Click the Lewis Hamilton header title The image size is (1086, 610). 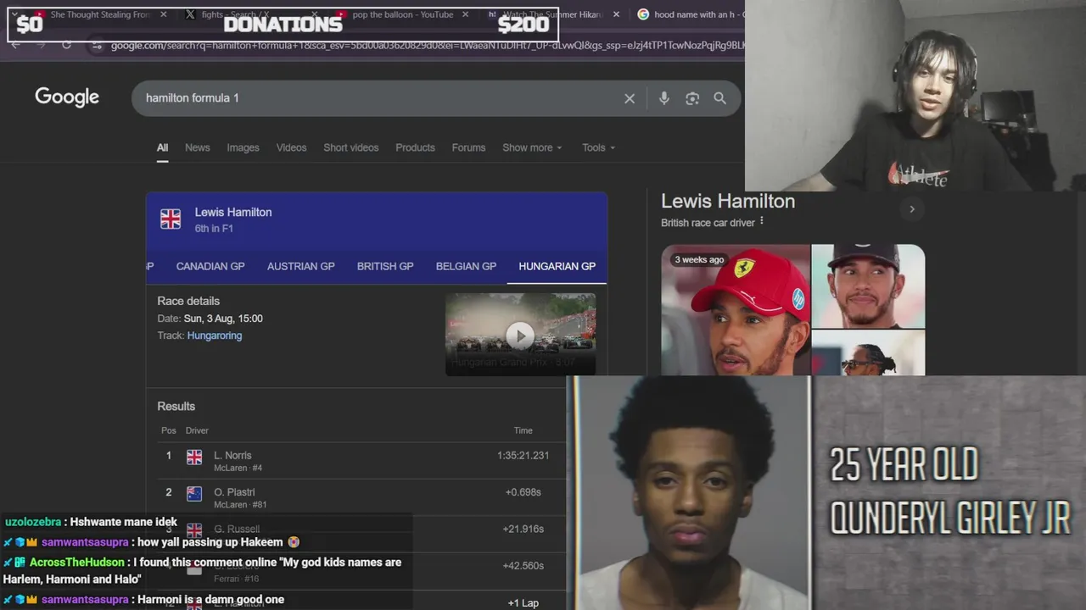pos(233,212)
